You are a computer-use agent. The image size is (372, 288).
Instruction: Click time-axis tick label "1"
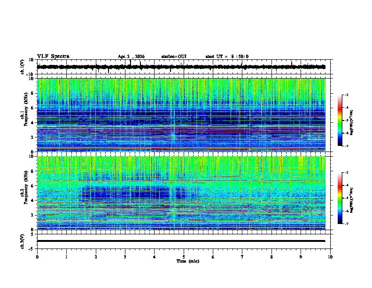67,257
